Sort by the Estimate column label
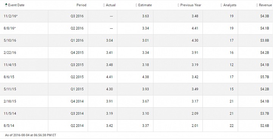This screenshot has width=273, height=139. (x=145, y=5)
